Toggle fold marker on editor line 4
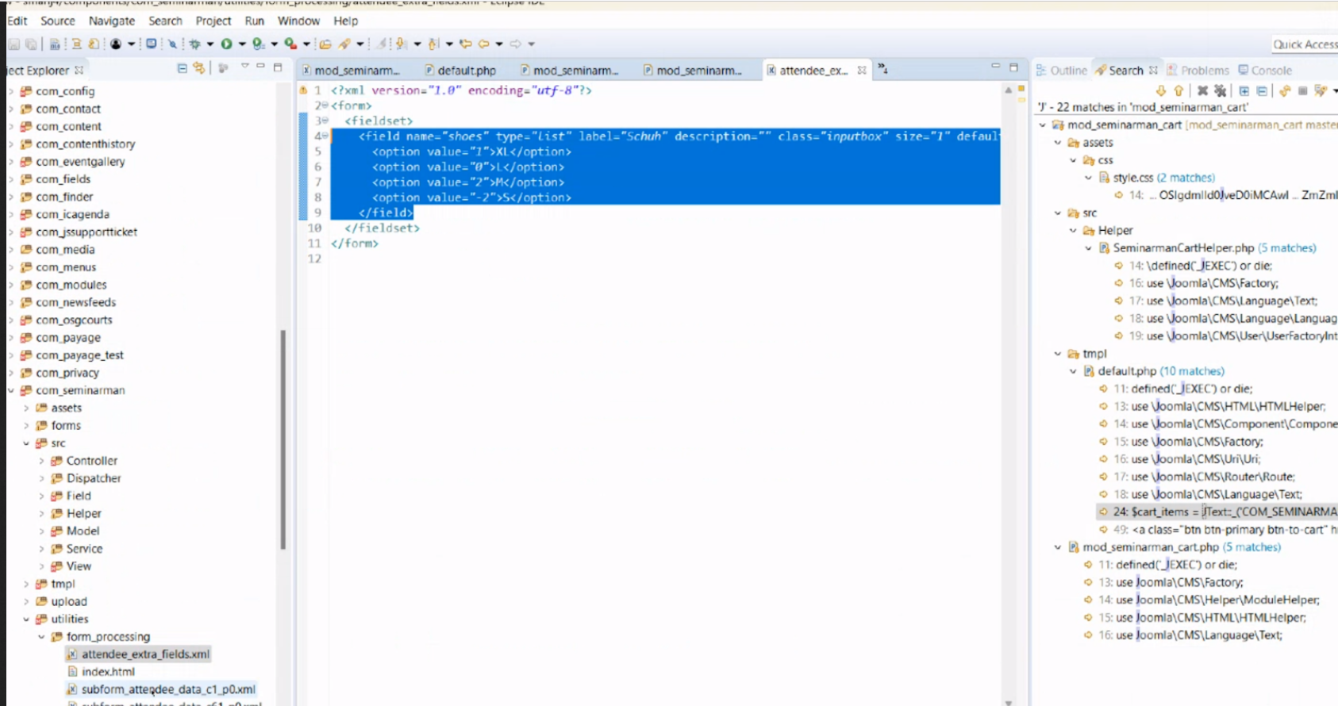Screen dimensions: 1338x706 point(325,136)
